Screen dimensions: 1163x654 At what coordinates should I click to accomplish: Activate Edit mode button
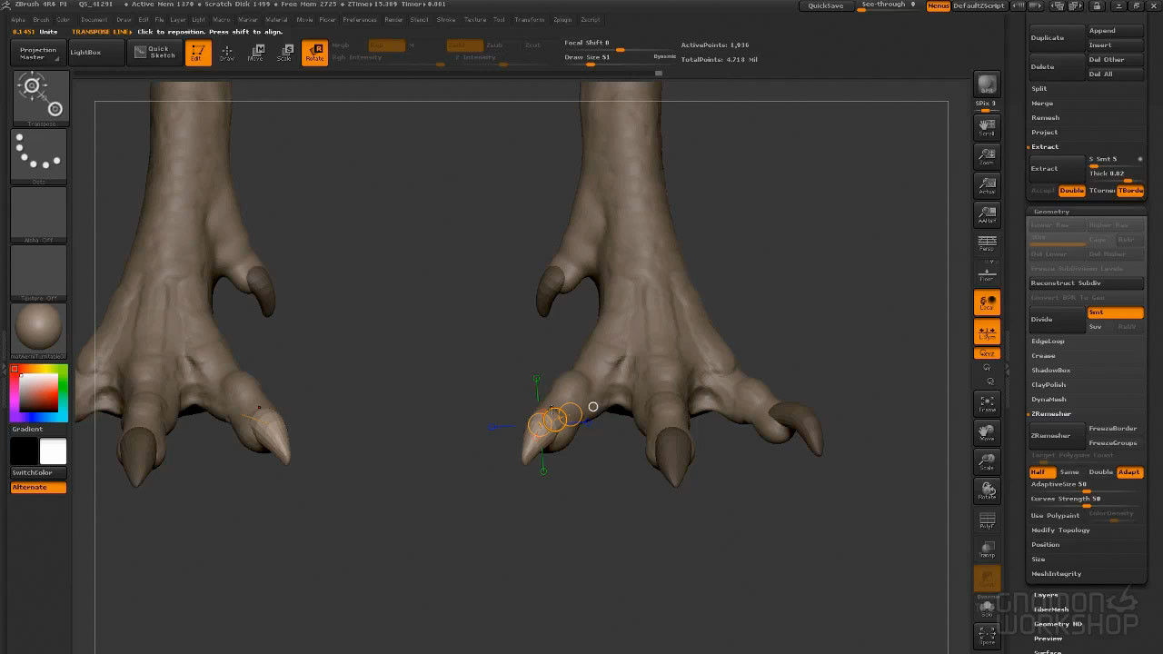point(197,53)
